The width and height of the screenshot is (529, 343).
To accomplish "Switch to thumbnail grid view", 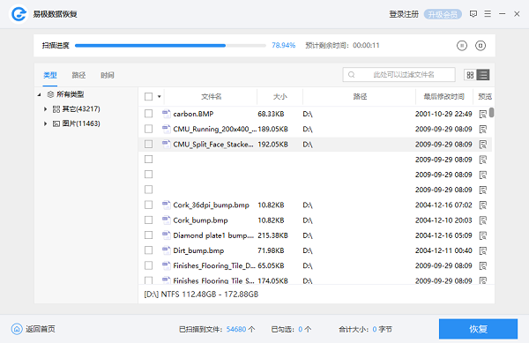I will tap(470, 75).
